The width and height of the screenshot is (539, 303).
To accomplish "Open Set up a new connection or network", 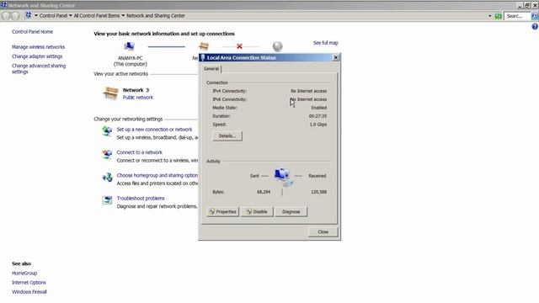I will click(x=154, y=130).
